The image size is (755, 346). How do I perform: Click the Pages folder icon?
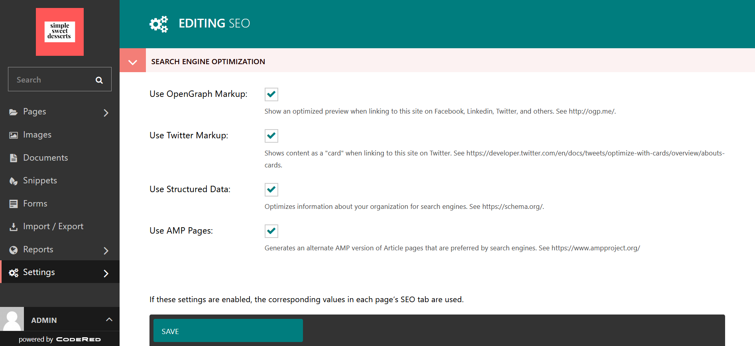pyautogui.click(x=14, y=112)
